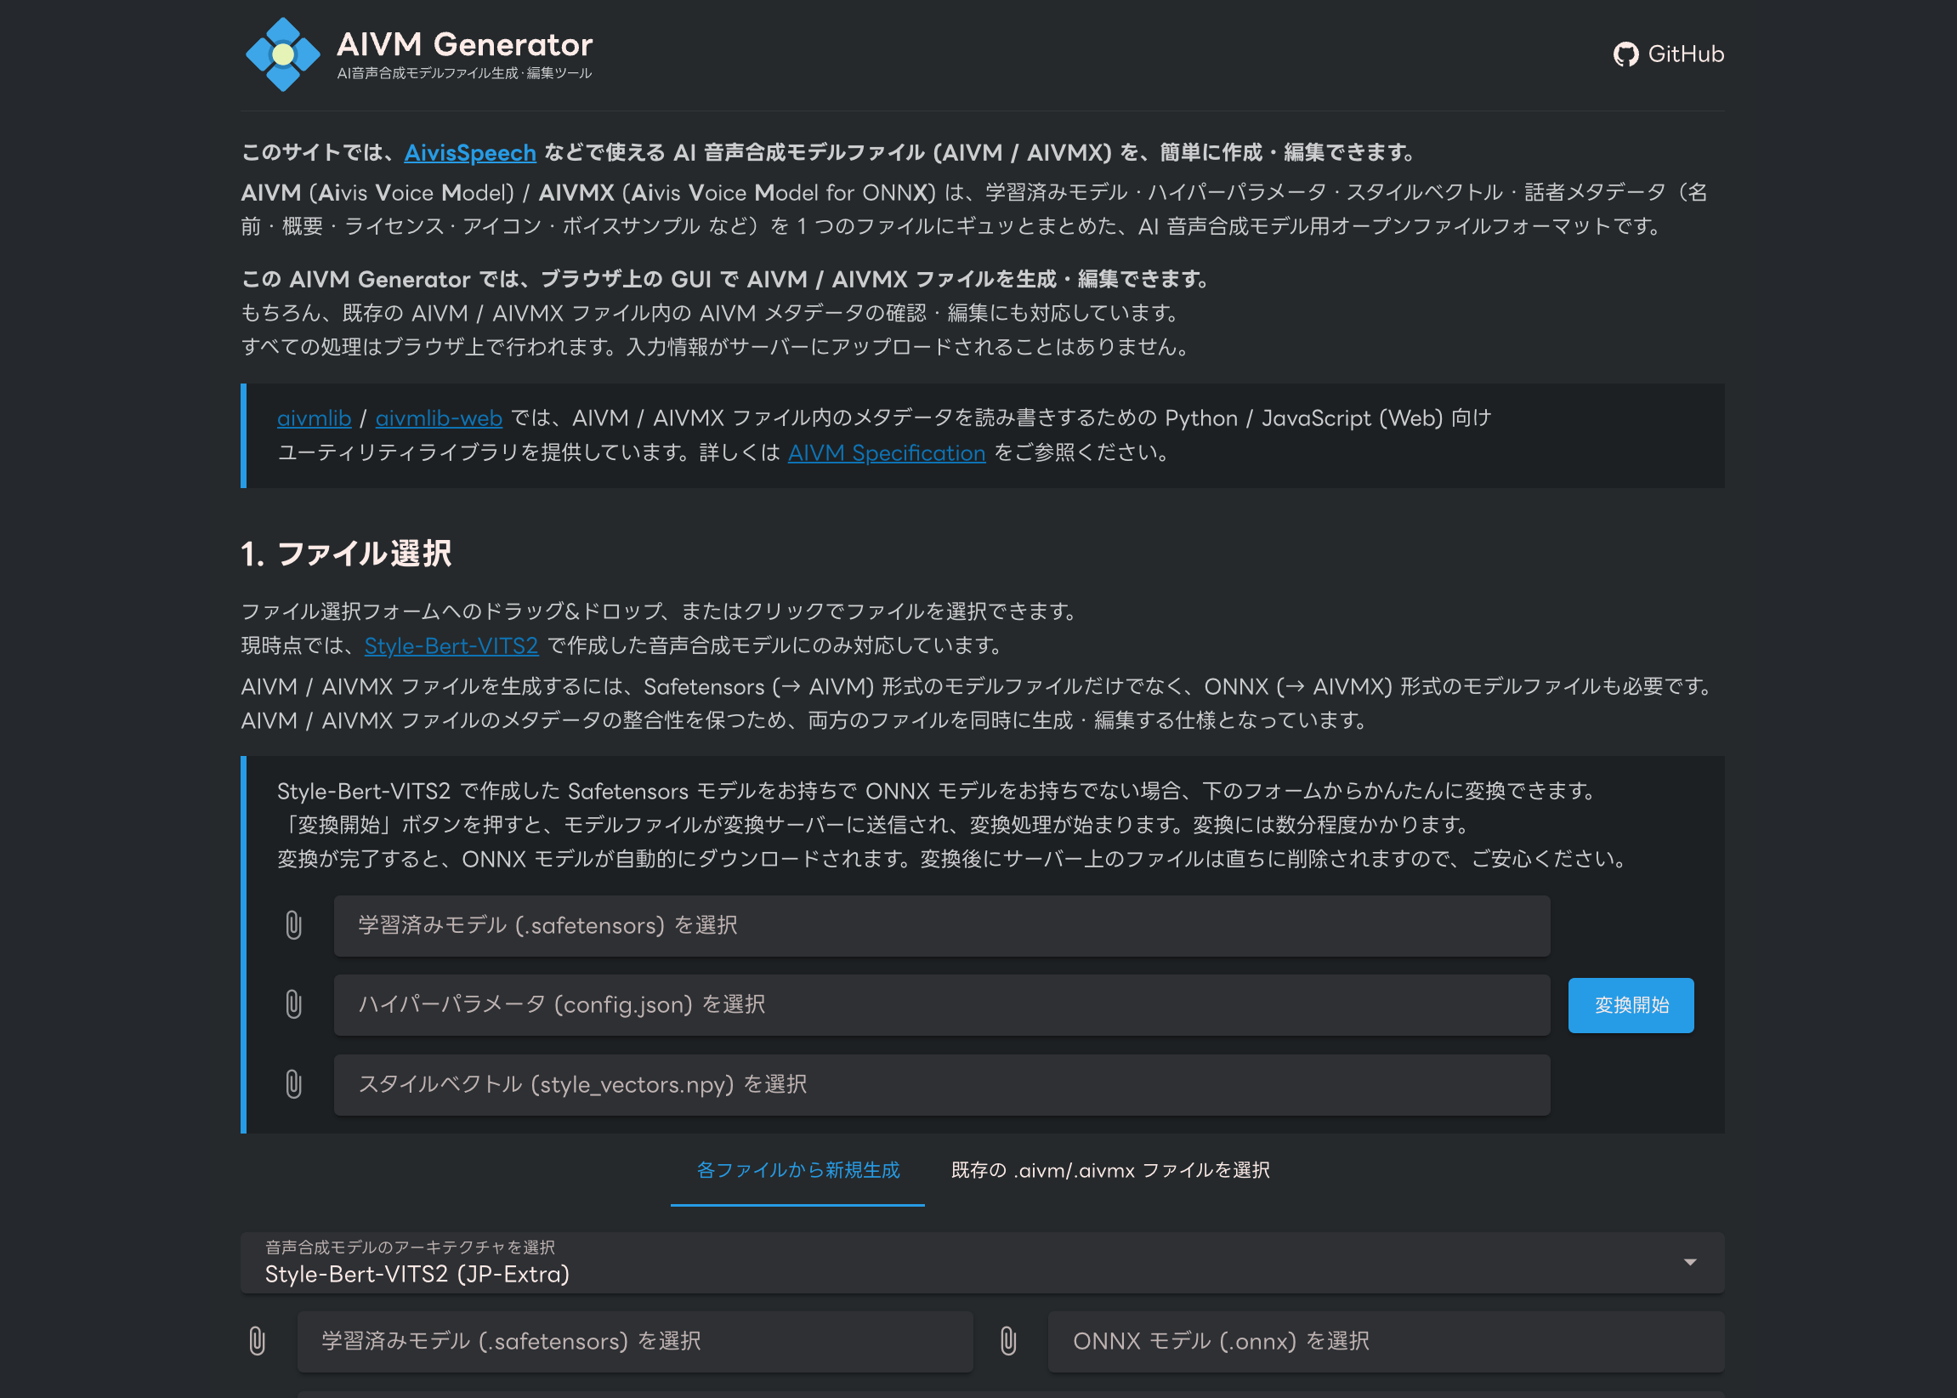
Task: Open the architecture dropdown Style-Bert-VITS2 (JP-Extra)
Action: click(982, 1263)
